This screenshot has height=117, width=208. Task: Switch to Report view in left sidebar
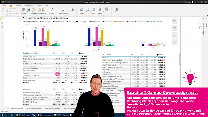2,19
